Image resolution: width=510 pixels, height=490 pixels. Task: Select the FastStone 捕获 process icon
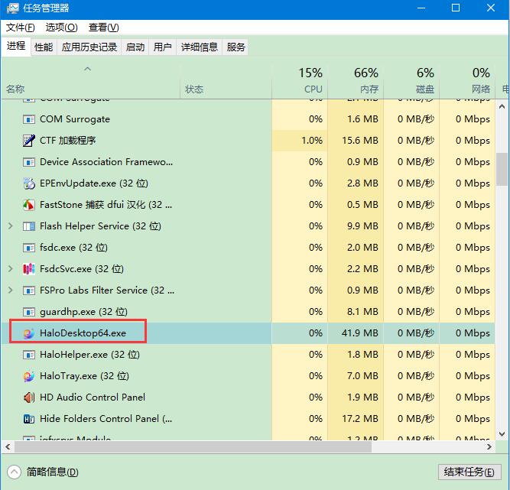tap(29, 205)
